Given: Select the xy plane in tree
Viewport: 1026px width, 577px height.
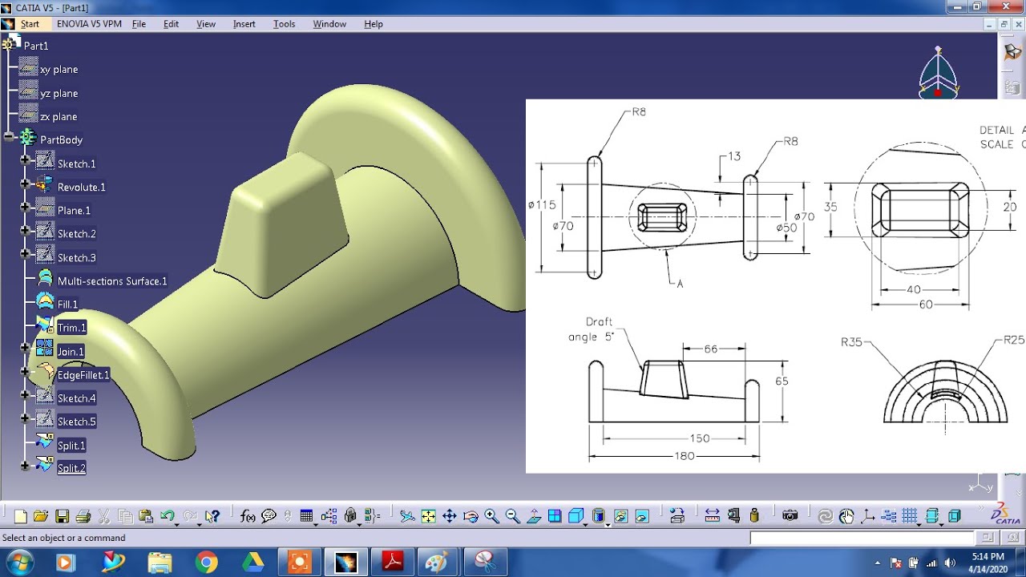Looking at the screenshot, I should [59, 70].
